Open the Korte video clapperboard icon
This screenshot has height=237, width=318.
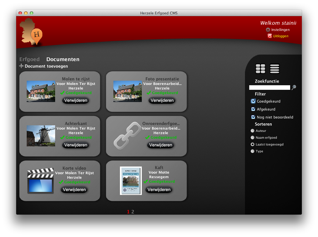[40, 181]
